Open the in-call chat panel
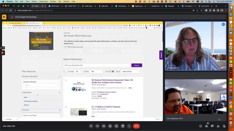The image size is (234, 131). [x=212, y=126]
